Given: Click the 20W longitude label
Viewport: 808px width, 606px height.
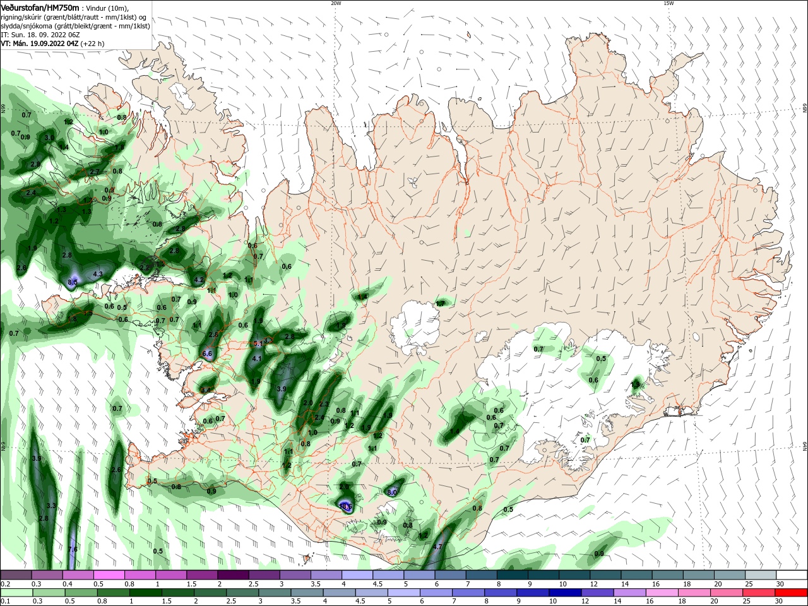Looking at the screenshot, I should (336, 3).
